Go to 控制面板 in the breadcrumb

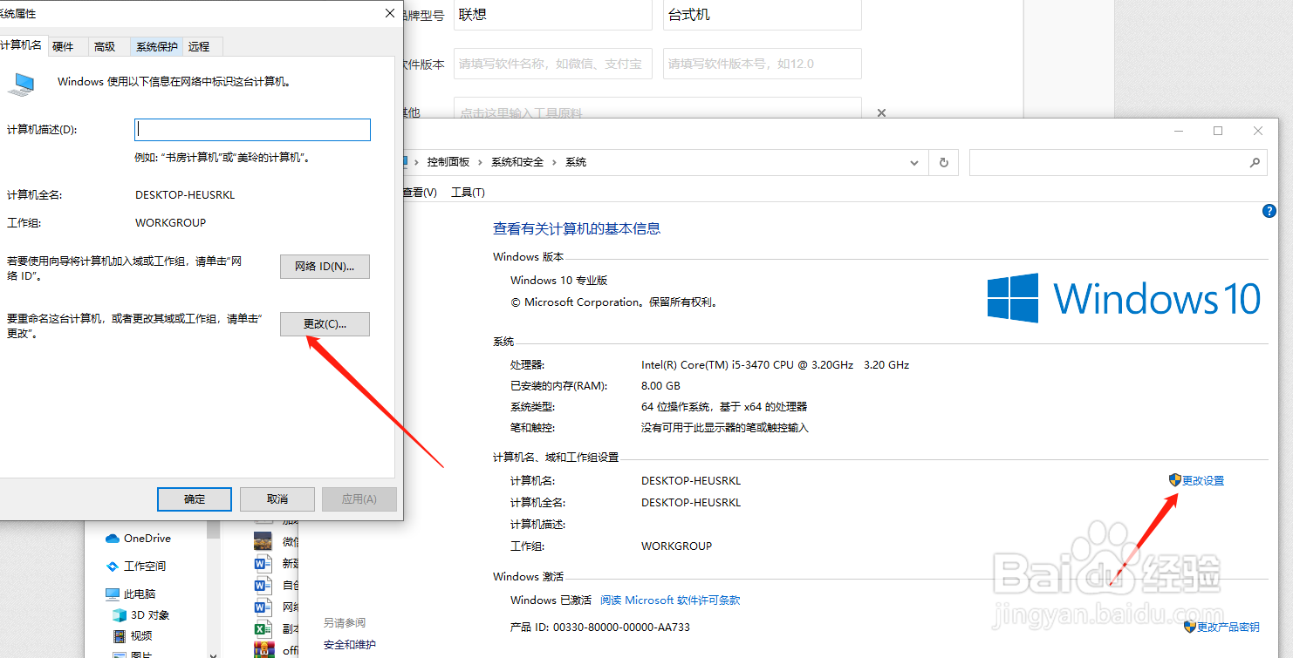448,162
